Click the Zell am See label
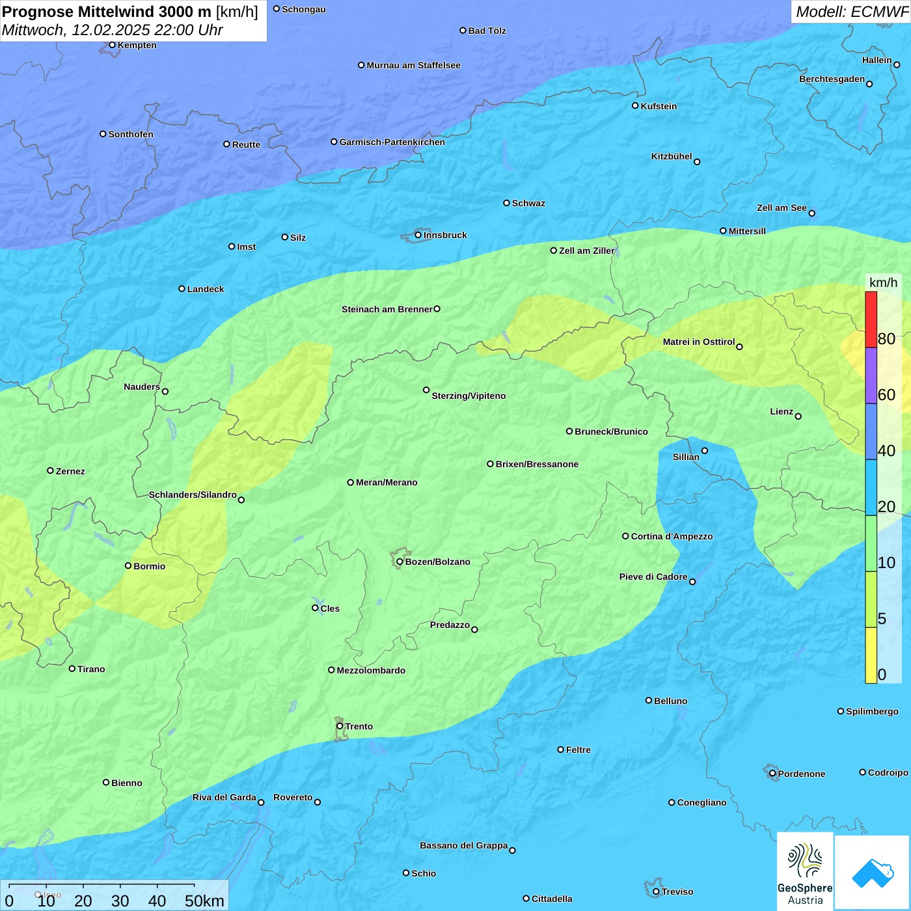The image size is (911, 911). click(782, 208)
